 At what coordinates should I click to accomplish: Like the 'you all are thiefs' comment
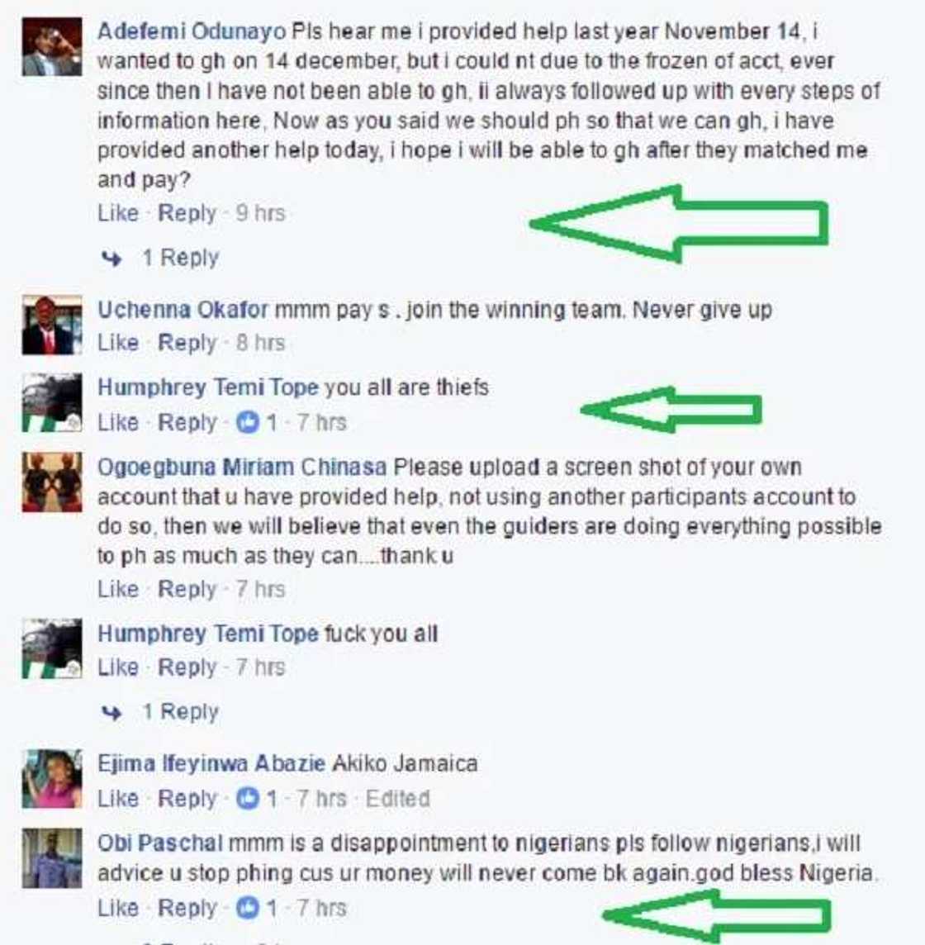(118, 422)
